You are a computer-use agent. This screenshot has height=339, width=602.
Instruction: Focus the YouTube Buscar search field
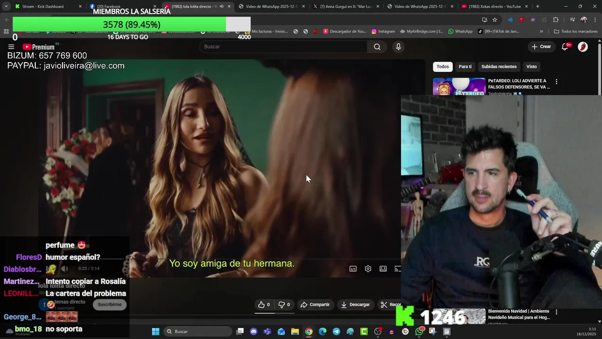pyautogui.click(x=284, y=47)
